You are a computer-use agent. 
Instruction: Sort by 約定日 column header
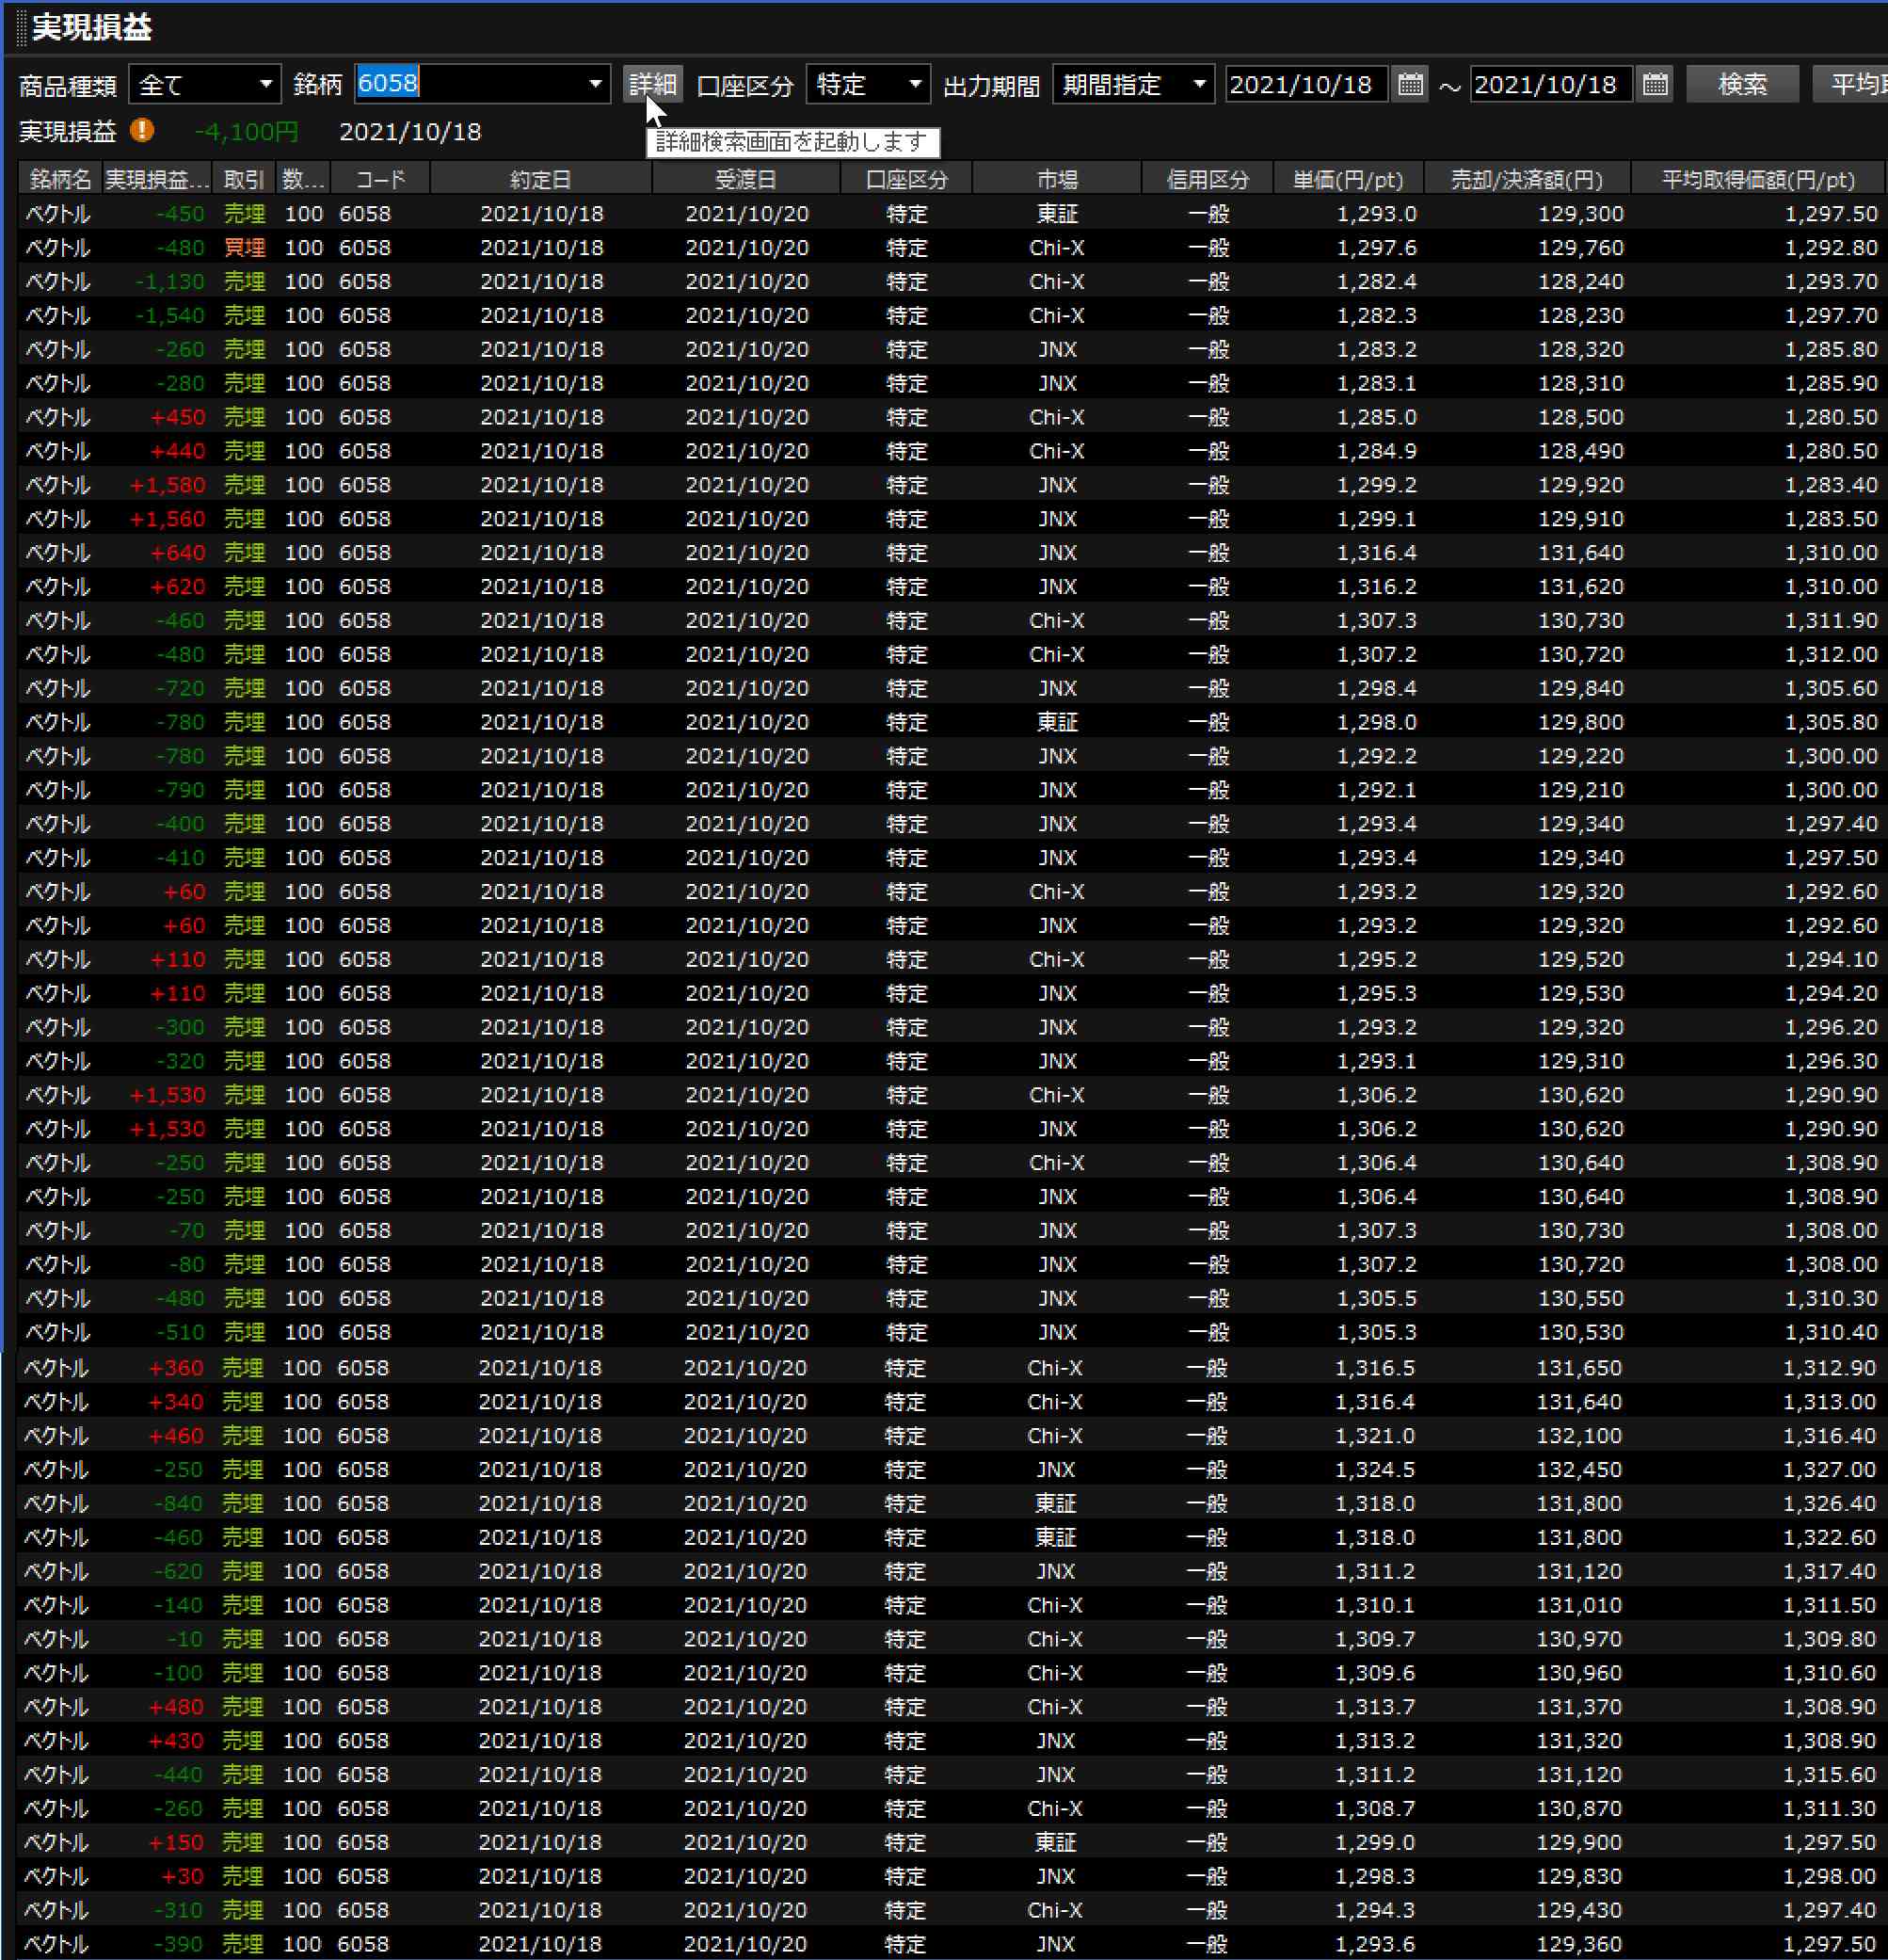pos(540,180)
